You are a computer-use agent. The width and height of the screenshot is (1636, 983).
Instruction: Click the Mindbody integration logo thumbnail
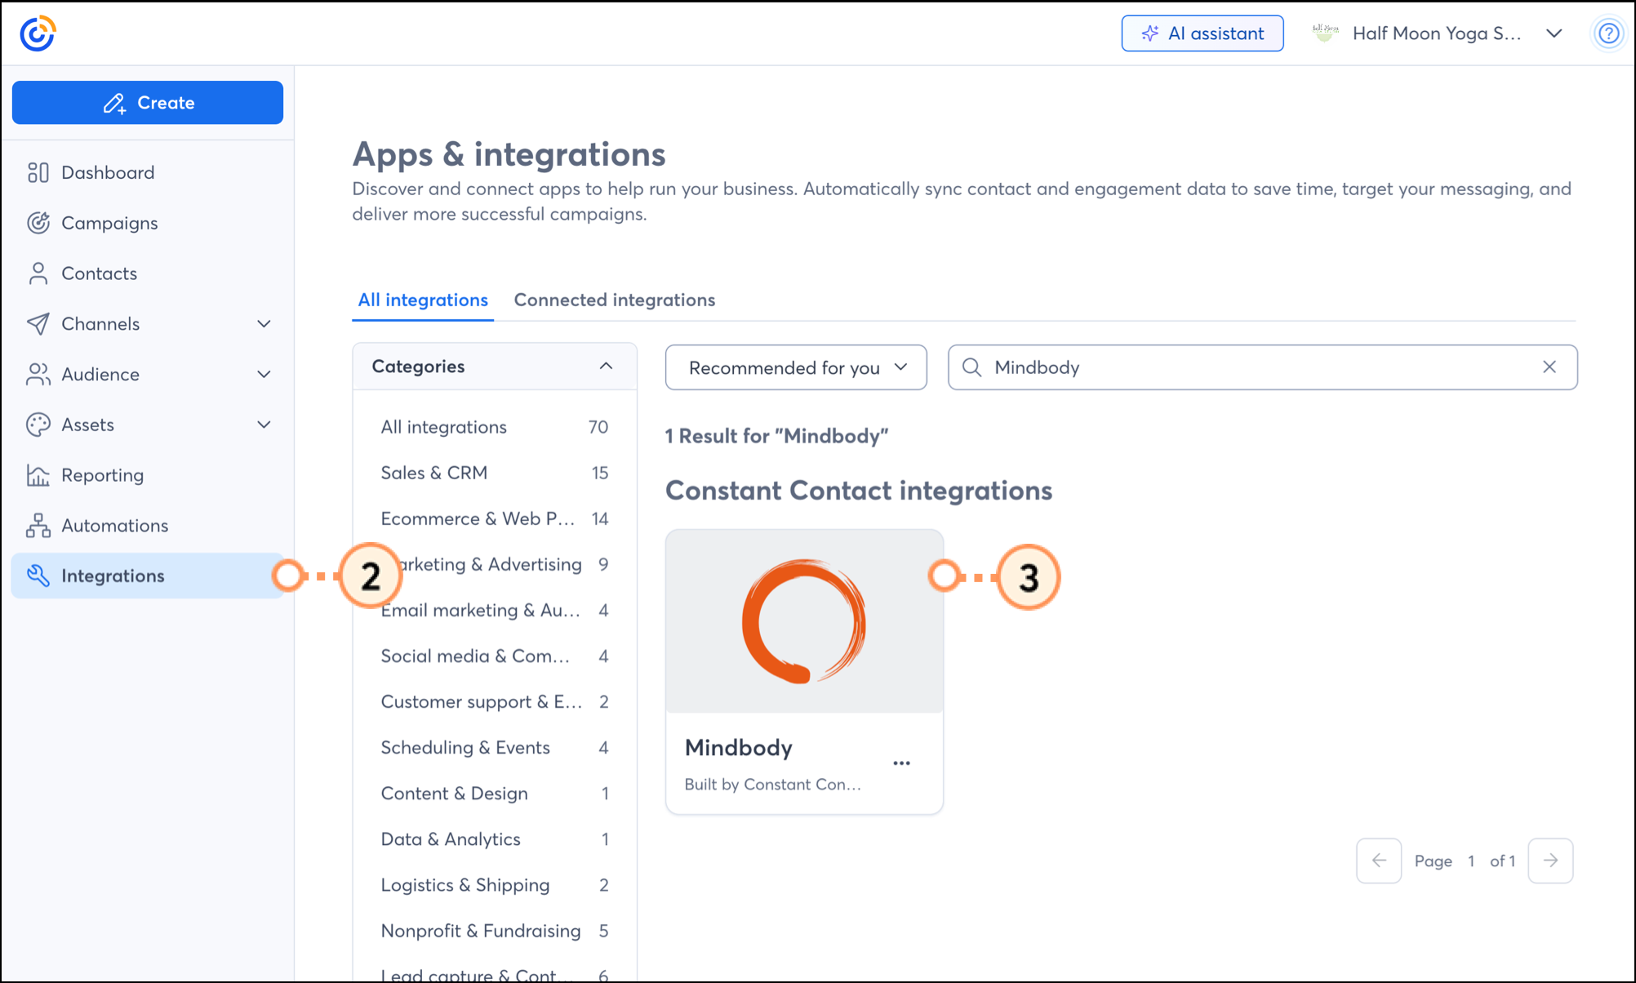point(804,621)
